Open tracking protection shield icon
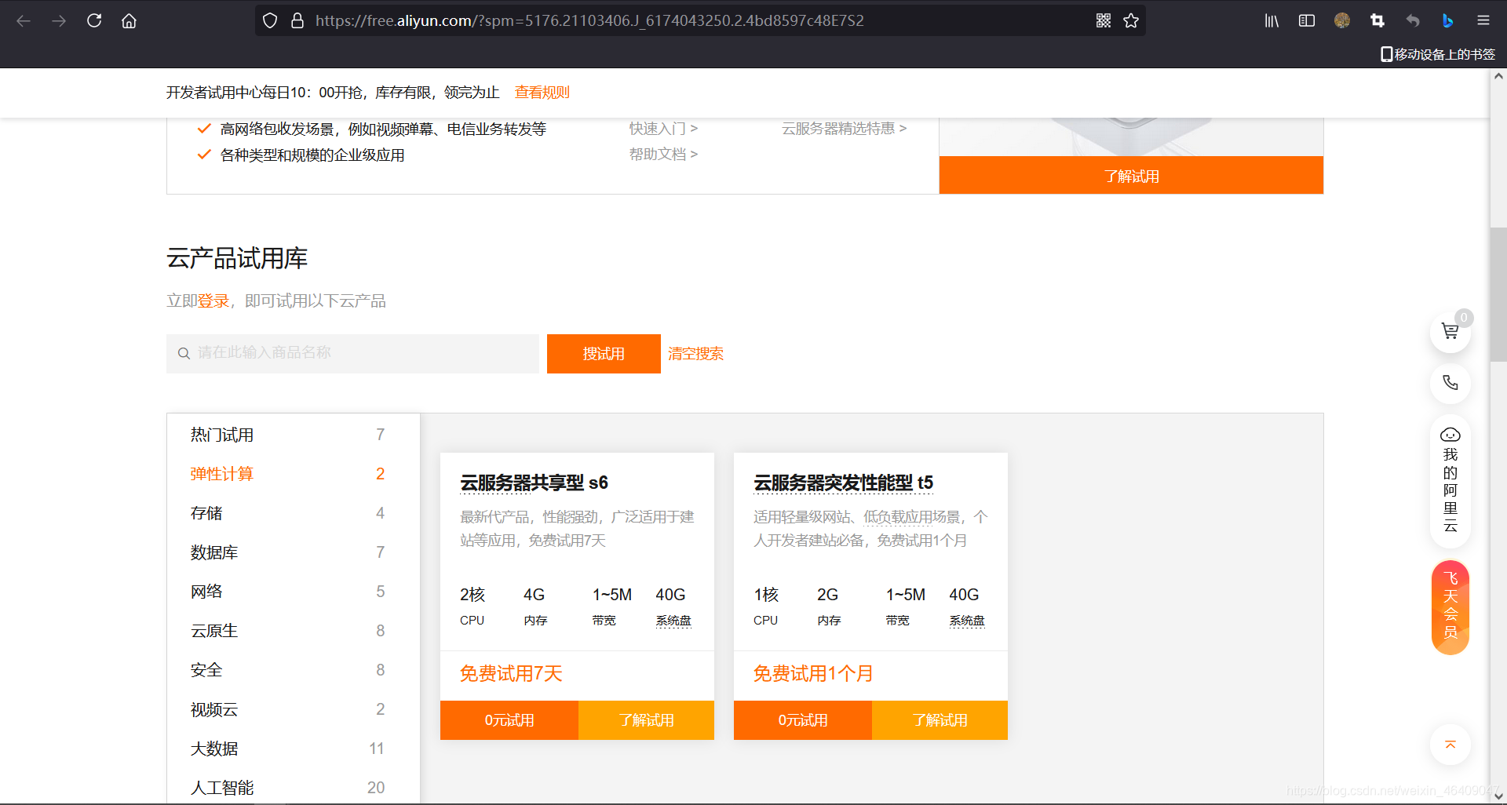 [270, 21]
